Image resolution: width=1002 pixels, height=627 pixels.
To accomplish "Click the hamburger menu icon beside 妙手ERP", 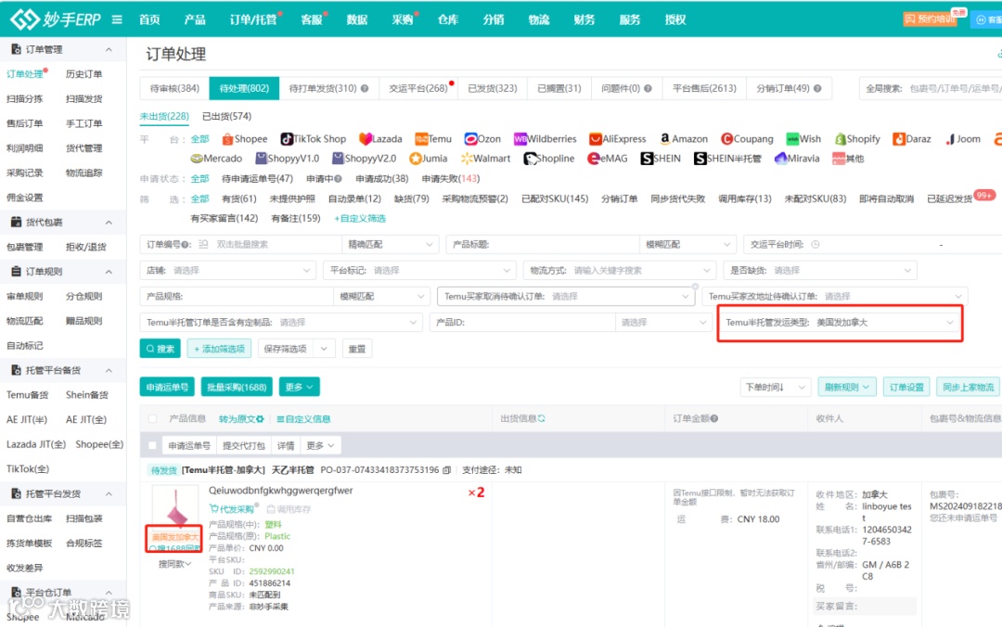I will (x=117, y=19).
